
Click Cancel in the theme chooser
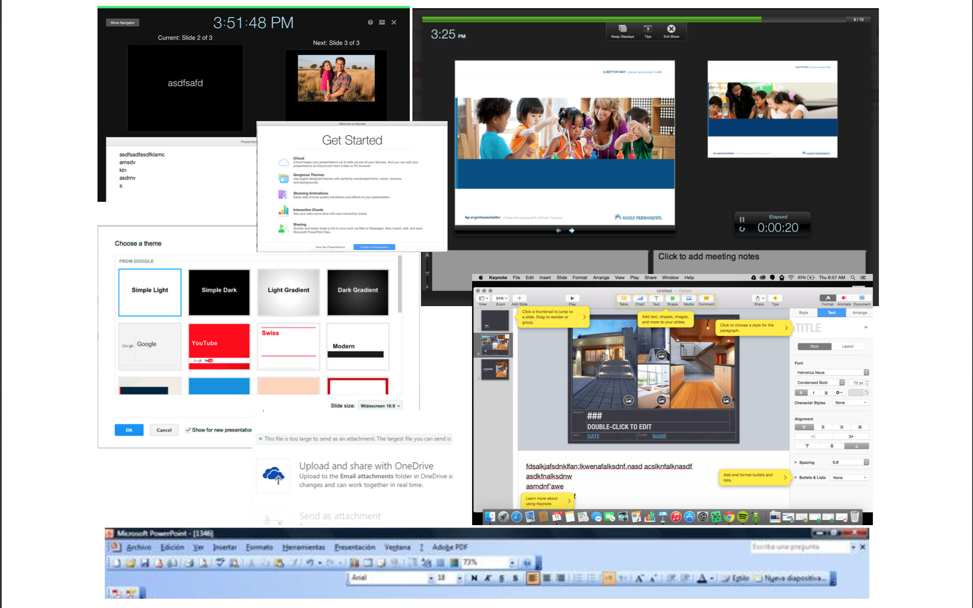click(164, 430)
